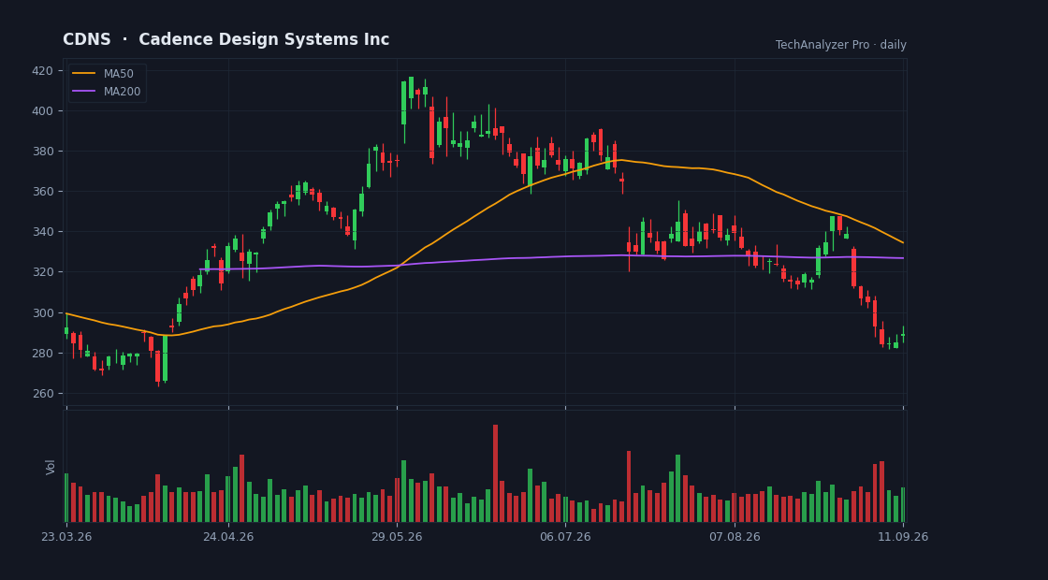Click the 320 price axis label

(x=43, y=272)
